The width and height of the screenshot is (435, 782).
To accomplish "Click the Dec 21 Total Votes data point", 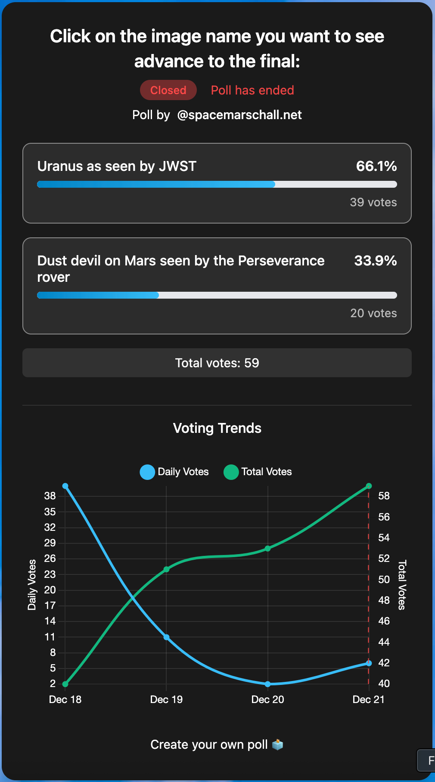I will (x=369, y=486).
